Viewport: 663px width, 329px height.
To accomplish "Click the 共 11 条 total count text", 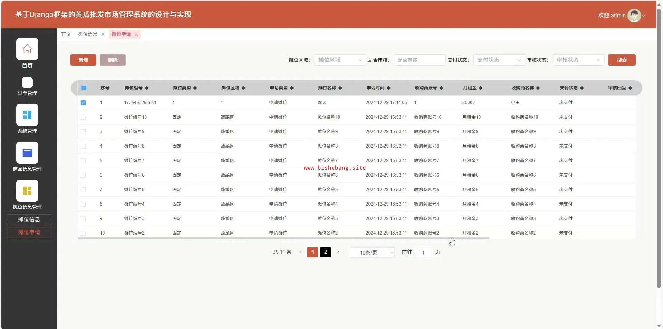I will 282,252.
